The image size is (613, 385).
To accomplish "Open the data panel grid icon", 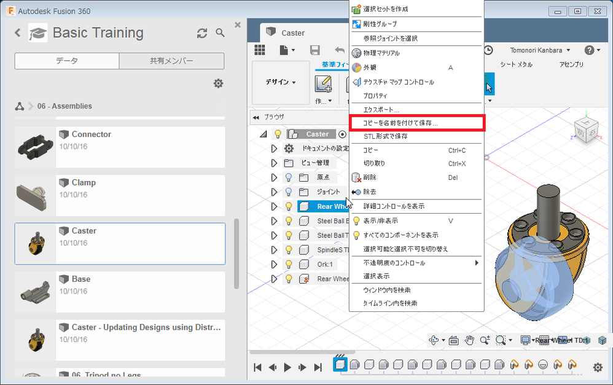I will [x=260, y=50].
